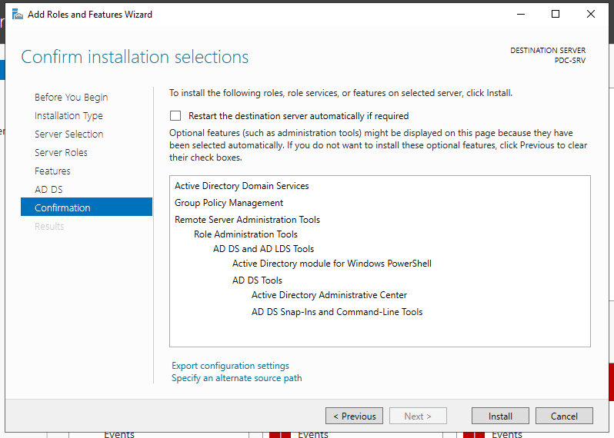Screen dimensions: 614x438
Task: Jump to Server Roles page
Action: click(61, 152)
